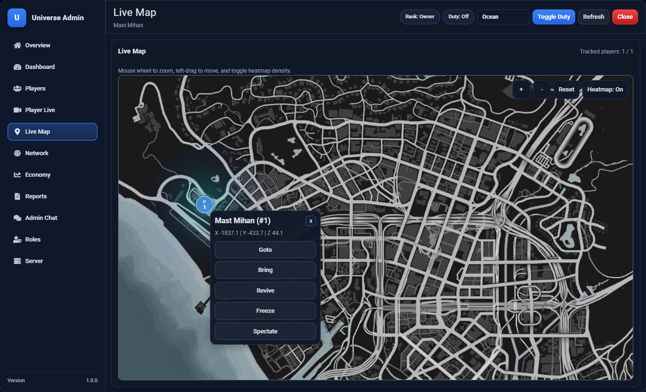Click the Players group icon
646x392 pixels.
coord(17,89)
